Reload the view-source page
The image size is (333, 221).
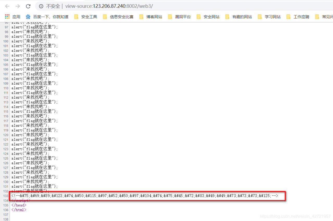(x=28, y=6)
